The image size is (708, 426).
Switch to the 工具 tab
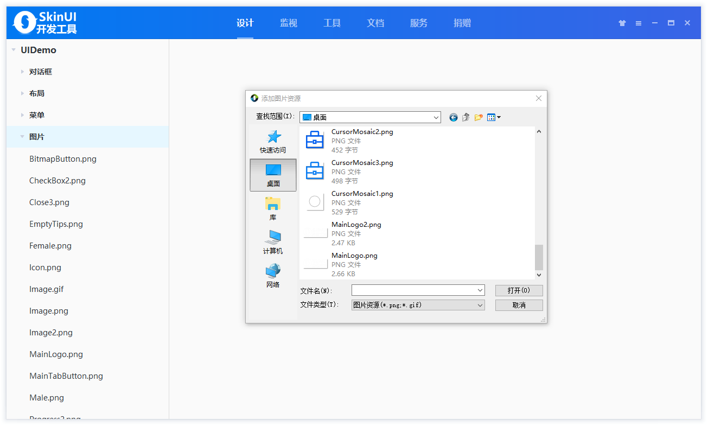tap(332, 23)
